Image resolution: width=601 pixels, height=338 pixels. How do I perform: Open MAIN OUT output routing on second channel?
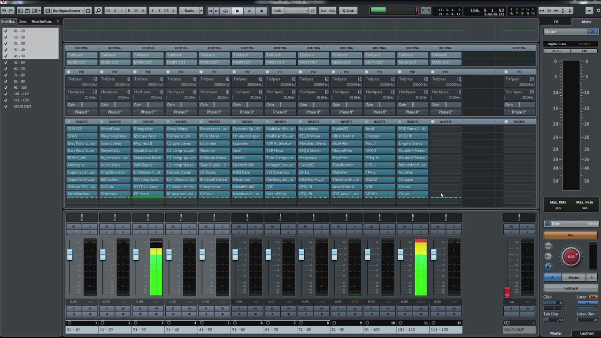115,62
